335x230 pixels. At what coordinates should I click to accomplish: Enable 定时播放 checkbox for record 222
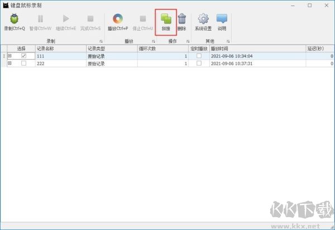pos(199,63)
